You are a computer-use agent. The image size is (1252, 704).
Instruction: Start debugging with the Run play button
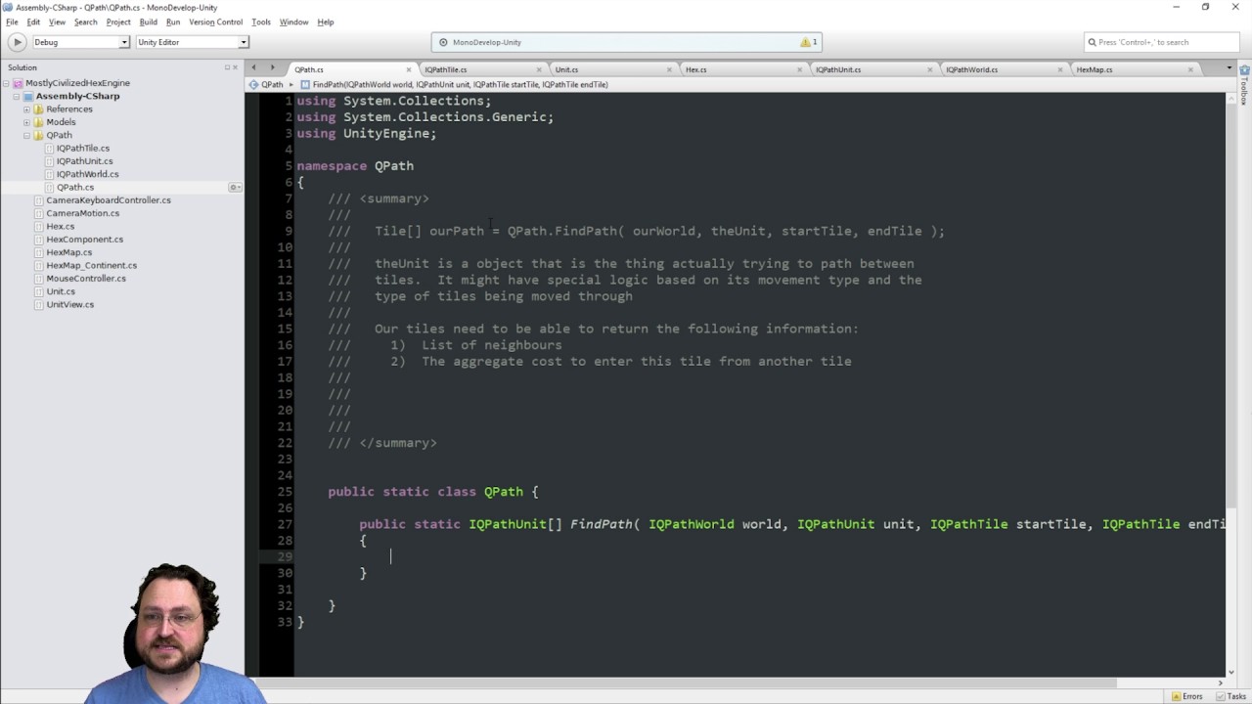(x=17, y=42)
